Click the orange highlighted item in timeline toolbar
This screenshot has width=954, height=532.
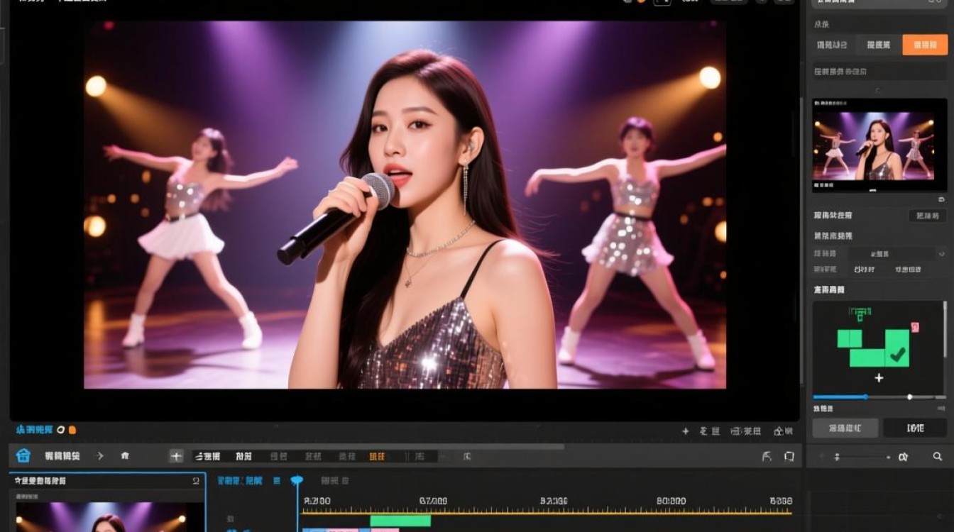[377, 456]
